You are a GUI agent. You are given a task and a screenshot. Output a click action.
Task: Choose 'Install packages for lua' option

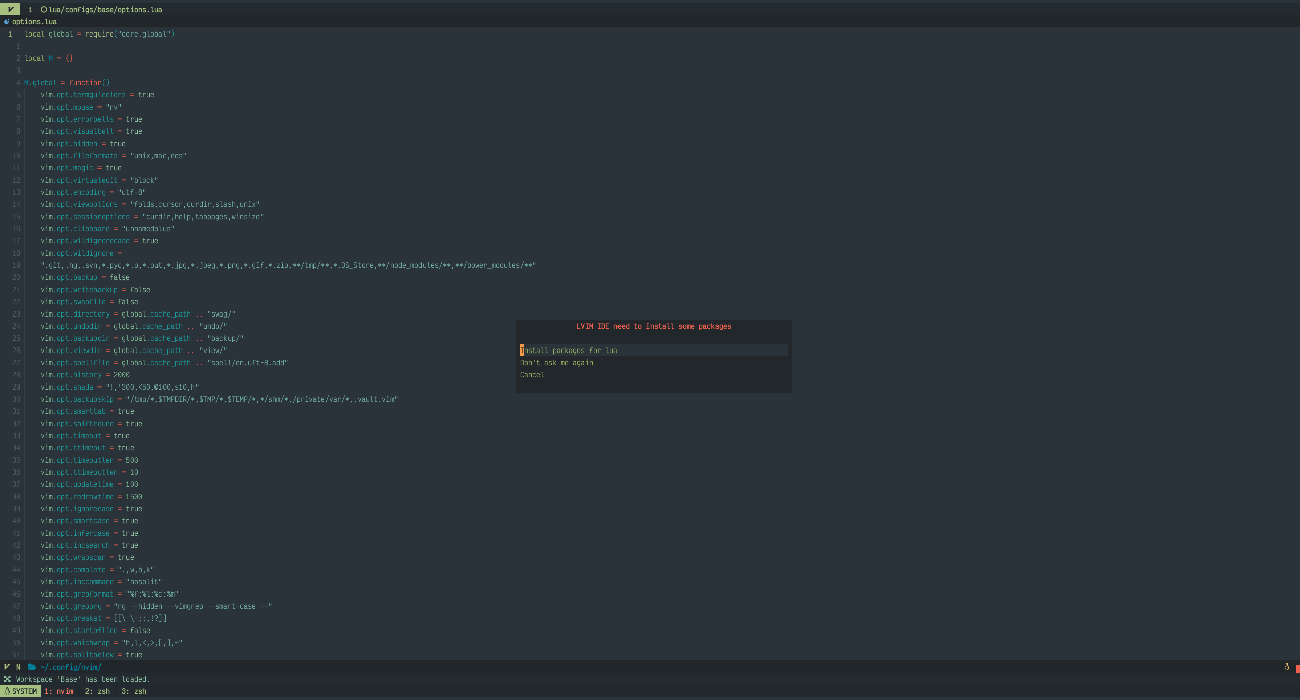pyautogui.click(x=569, y=351)
